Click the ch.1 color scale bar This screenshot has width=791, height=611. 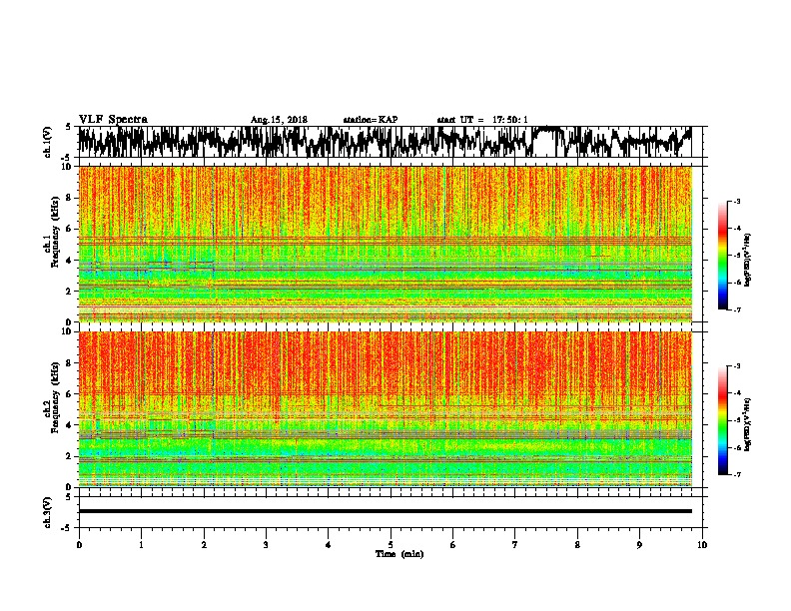(x=723, y=256)
